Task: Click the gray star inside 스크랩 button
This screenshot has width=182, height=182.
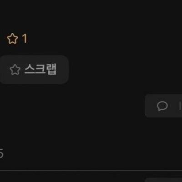Action: 15,70
